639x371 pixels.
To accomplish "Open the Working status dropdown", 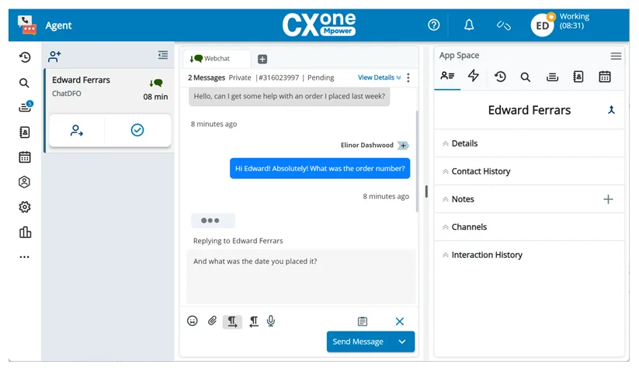I will (575, 21).
